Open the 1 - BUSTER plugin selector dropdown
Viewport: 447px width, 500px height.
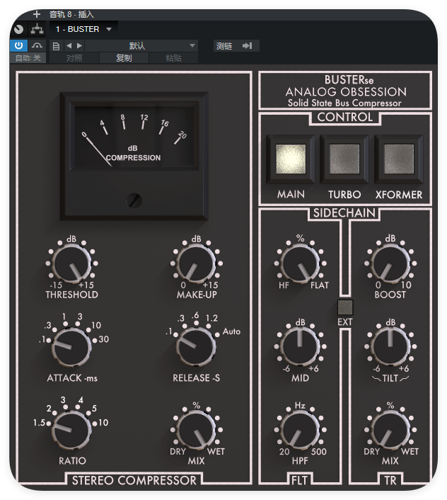coord(83,29)
